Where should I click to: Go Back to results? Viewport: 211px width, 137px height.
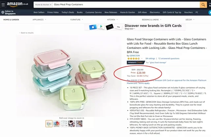pyautogui.click(x=27, y=33)
